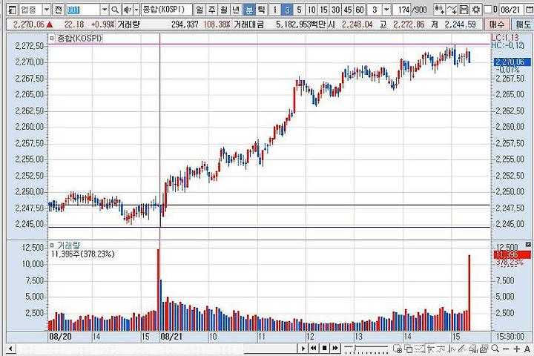Select the 45-minute interval tab
The image size is (534, 356).
coord(348,10)
